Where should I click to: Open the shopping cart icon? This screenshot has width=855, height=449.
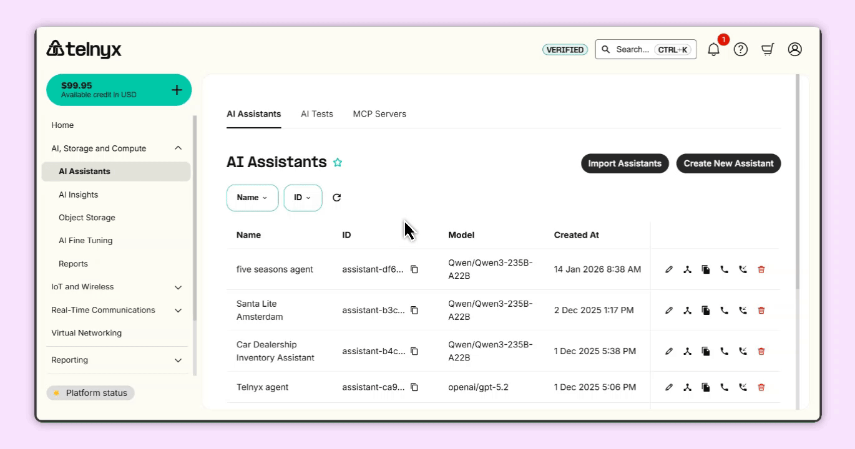[x=768, y=50]
